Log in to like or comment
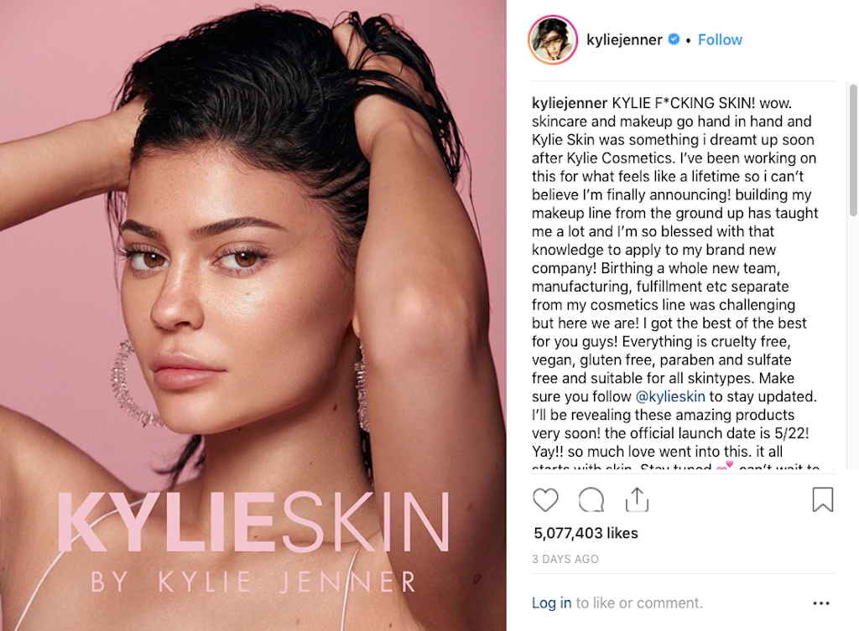 tap(551, 603)
